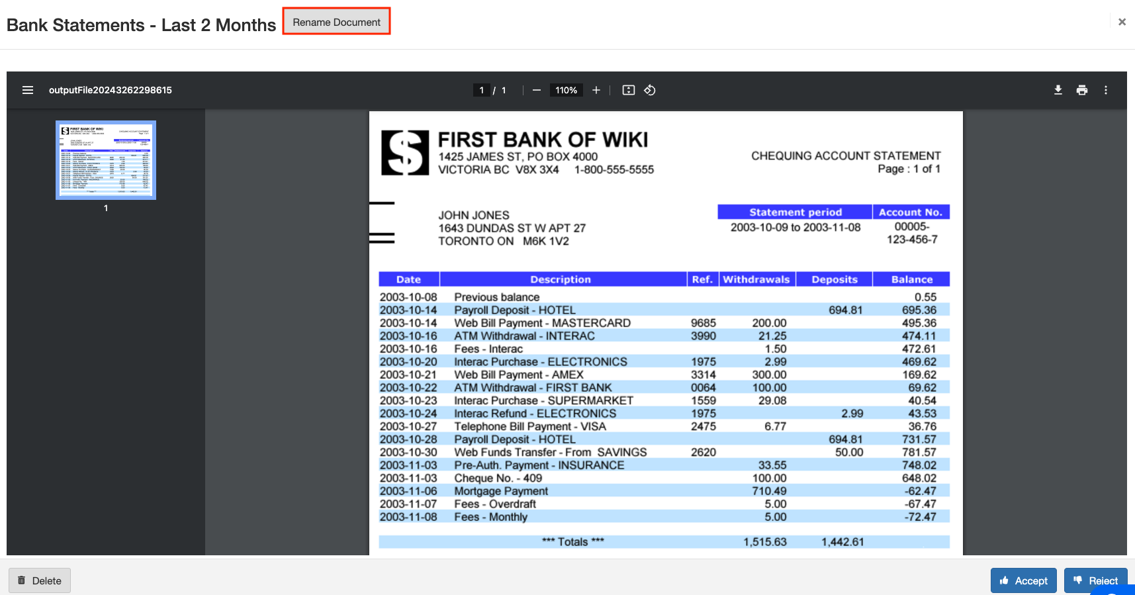This screenshot has height=595, width=1135.
Task: Click the fit to page icon
Action: pyautogui.click(x=629, y=90)
